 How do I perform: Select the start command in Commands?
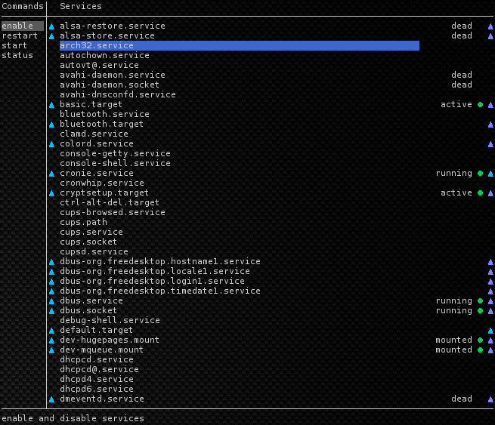point(14,45)
